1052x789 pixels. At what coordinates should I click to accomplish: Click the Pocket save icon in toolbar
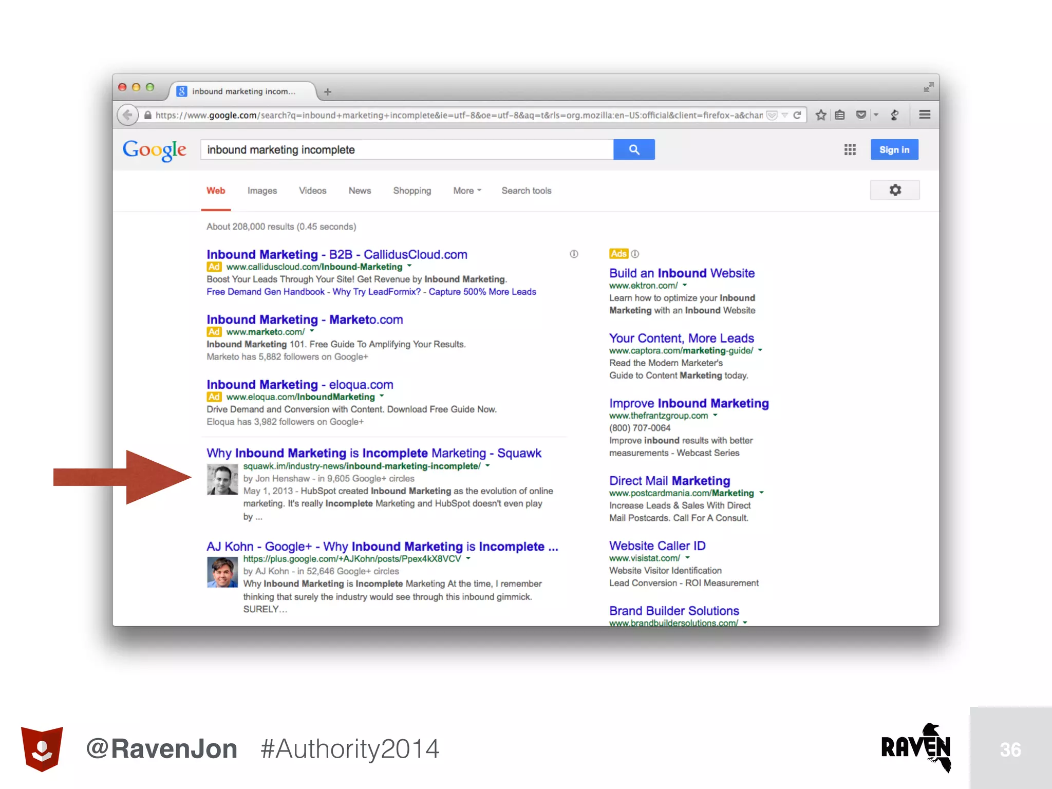861,115
